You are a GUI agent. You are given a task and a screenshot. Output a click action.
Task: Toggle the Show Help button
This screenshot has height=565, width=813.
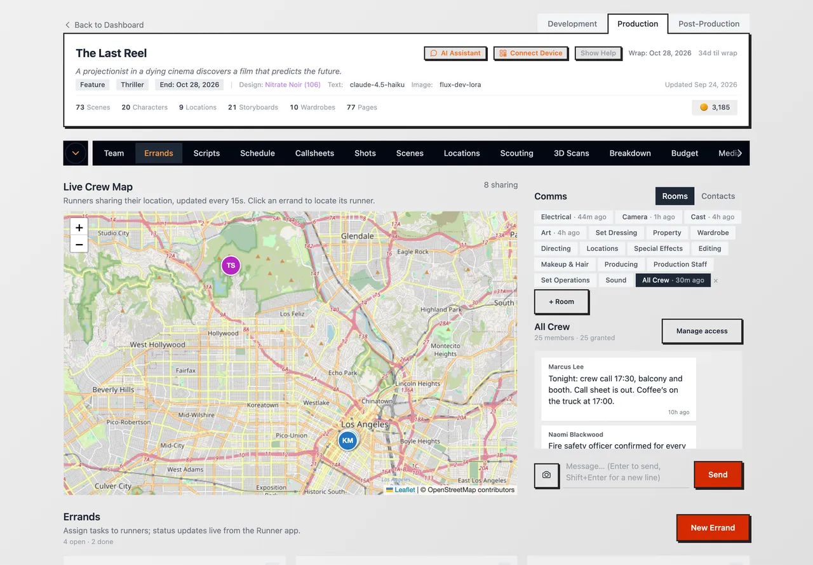coord(598,53)
